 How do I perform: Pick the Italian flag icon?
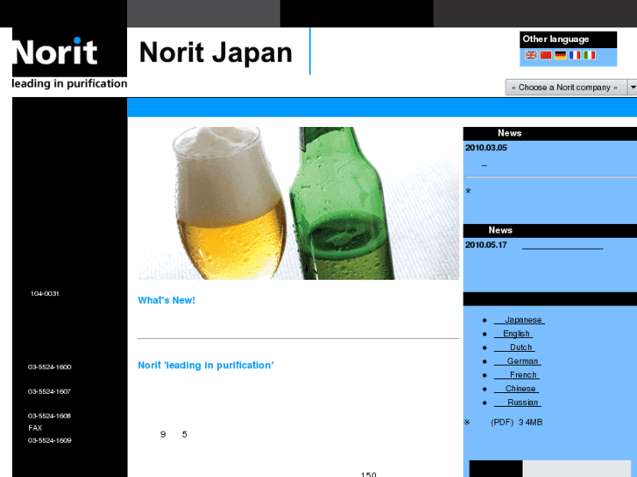click(590, 55)
